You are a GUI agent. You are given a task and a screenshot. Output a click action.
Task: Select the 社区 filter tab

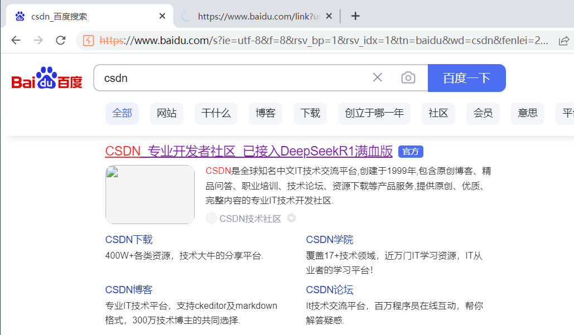point(438,113)
